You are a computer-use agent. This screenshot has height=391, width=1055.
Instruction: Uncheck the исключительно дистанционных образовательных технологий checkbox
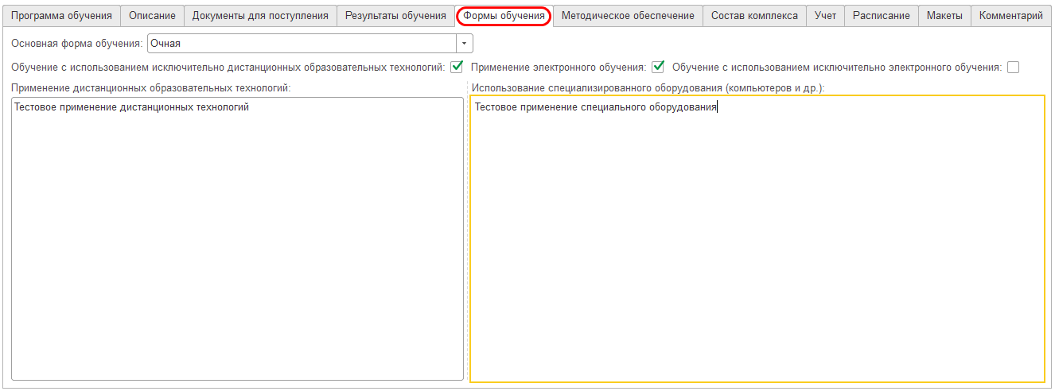point(457,68)
